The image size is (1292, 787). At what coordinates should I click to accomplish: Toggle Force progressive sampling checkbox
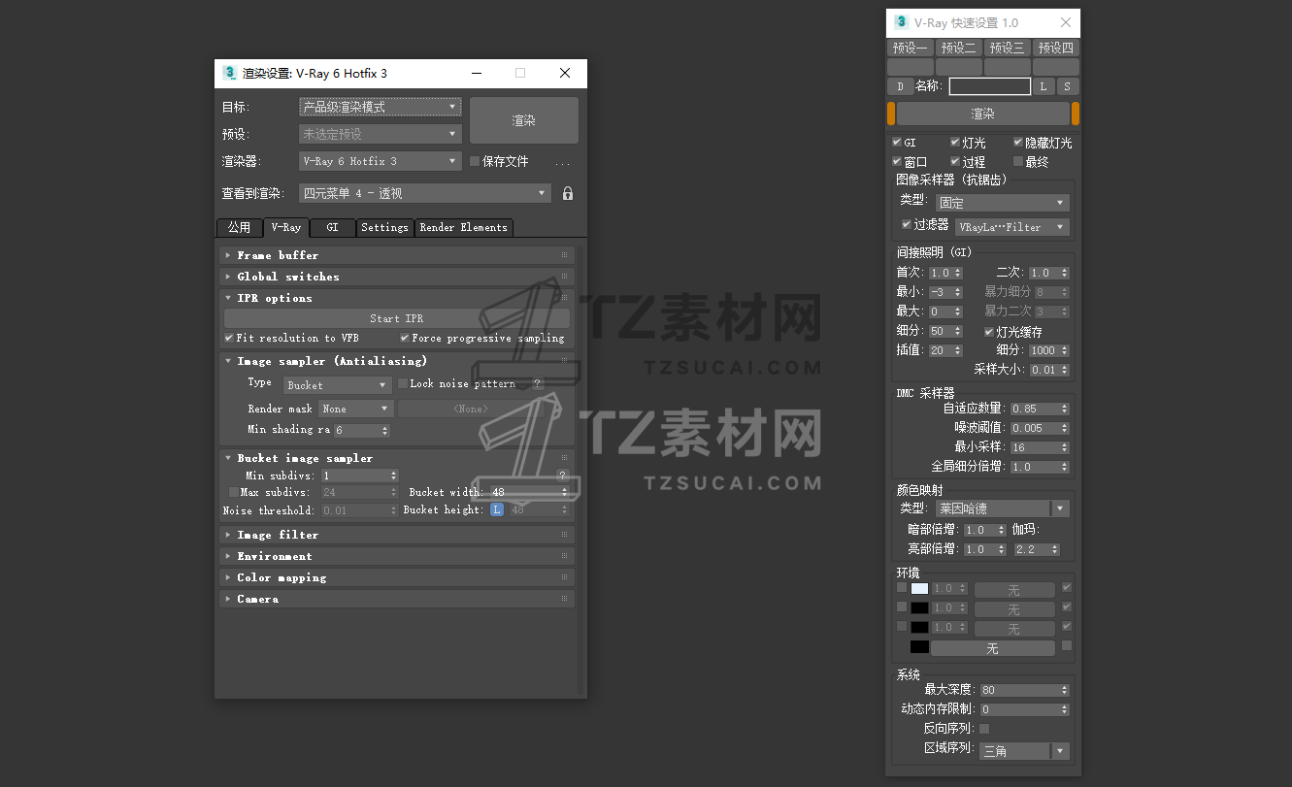click(x=404, y=338)
